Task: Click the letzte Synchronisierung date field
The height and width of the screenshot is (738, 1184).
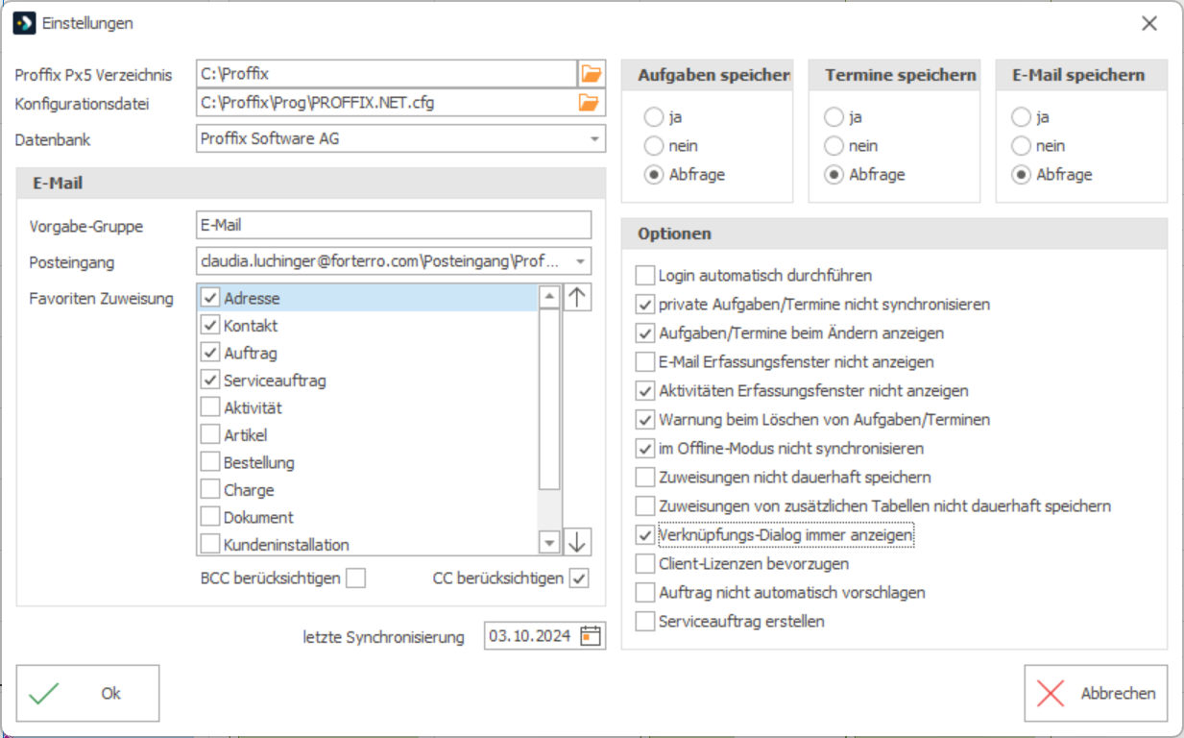Action: (531, 635)
